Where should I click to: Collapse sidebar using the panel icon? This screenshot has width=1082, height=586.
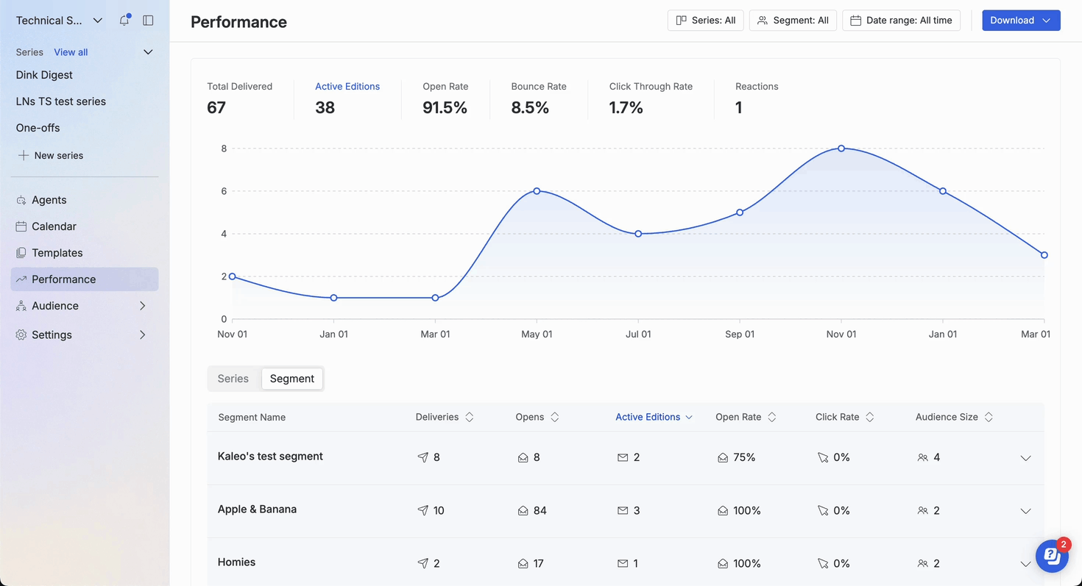[x=148, y=21]
